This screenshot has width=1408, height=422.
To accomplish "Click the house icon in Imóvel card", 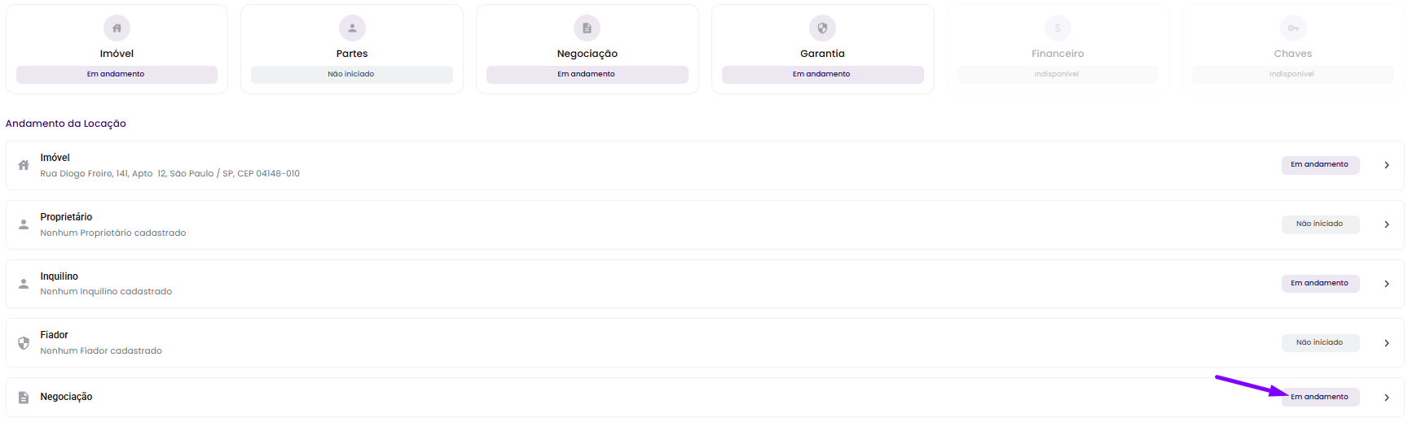I will pos(117,28).
